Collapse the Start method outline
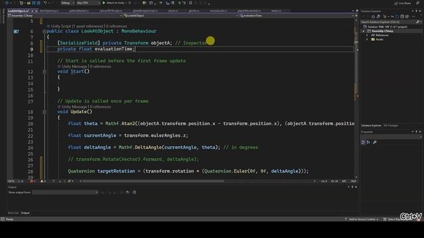The width and height of the screenshot is (424, 238). pyautogui.click(x=44, y=71)
